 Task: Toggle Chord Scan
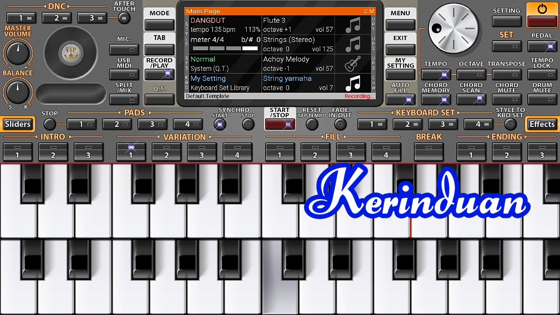(x=471, y=99)
